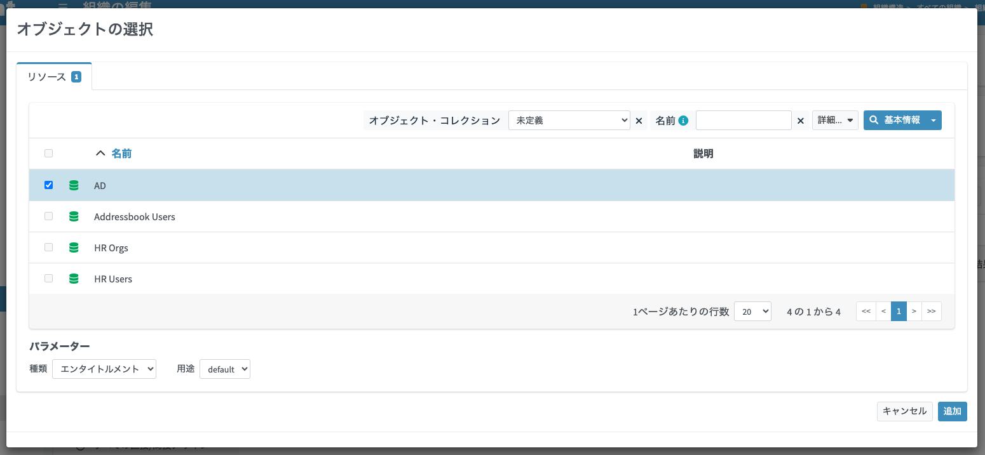Clear the 名前 filter with its X
Viewport: 985px width, 455px height.
coord(801,121)
